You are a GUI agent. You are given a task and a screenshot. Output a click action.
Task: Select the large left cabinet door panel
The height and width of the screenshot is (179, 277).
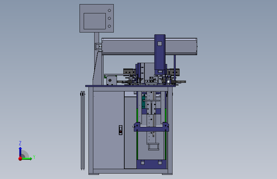pos(109,130)
